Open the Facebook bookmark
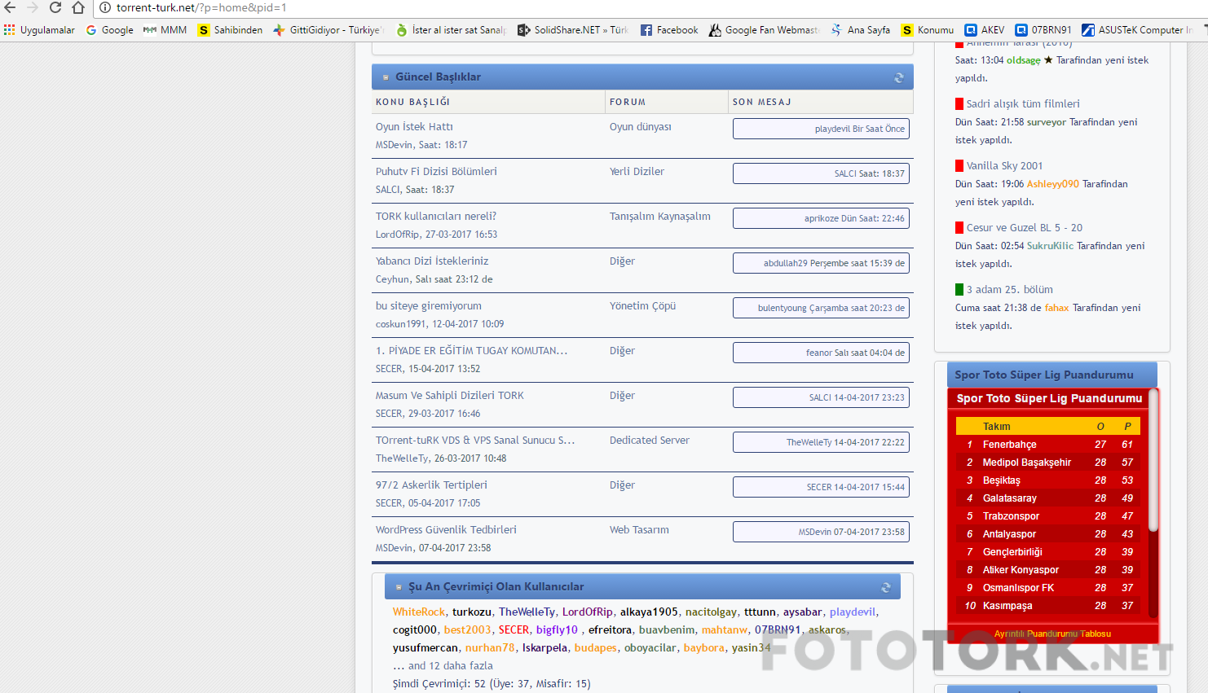 [x=669, y=30]
